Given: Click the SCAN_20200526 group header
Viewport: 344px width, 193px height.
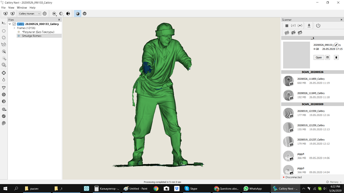Looking at the screenshot, I should point(312,72).
